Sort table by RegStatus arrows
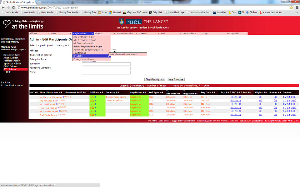 coord(144,93)
